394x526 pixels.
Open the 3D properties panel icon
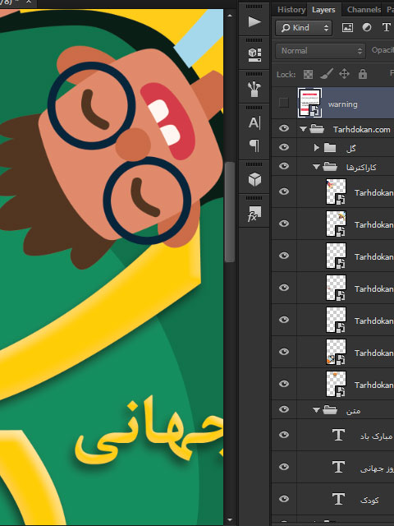[254, 55]
